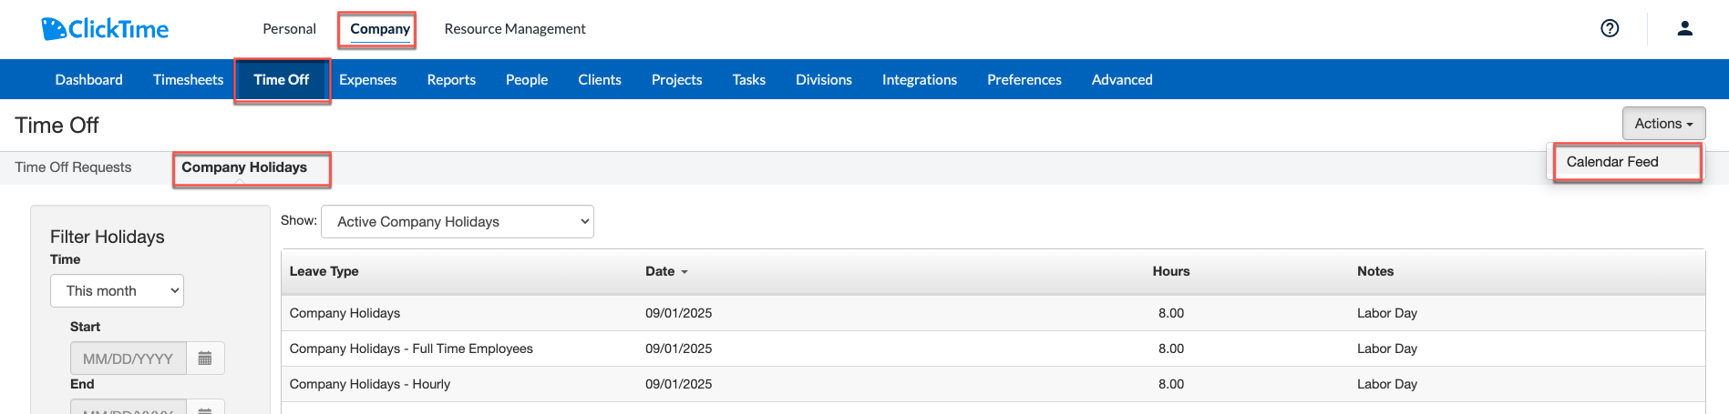Select the Time Off tab
Image resolution: width=1729 pixels, height=414 pixels.
click(282, 80)
